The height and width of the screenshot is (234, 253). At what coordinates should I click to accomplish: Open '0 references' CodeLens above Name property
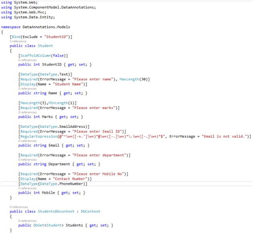27,89
